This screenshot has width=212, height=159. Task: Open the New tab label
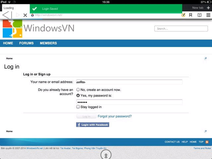pos(198,8)
